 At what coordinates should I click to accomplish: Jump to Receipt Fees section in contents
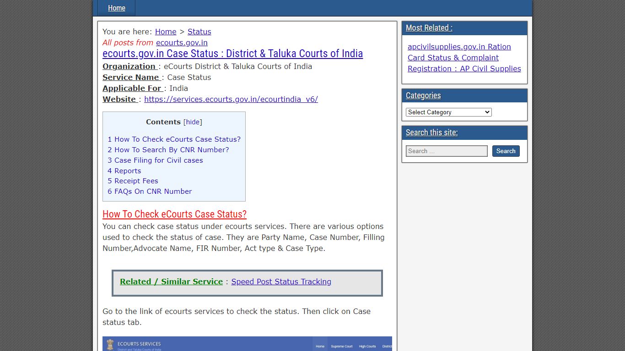tap(133, 181)
